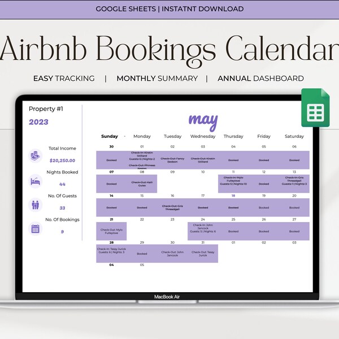
Task: Click the "Booked" cell under date 29
Action: (142, 253)
